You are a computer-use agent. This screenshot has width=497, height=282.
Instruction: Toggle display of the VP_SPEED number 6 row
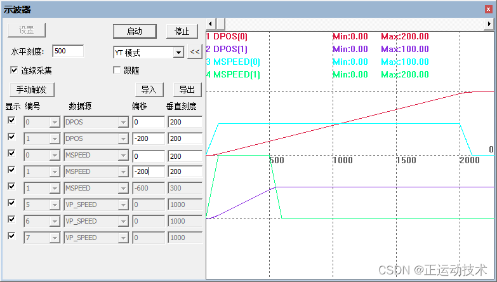[x=11, y=219]
